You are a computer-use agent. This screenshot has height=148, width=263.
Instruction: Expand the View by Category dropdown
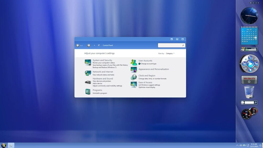[x=170, y=53]
